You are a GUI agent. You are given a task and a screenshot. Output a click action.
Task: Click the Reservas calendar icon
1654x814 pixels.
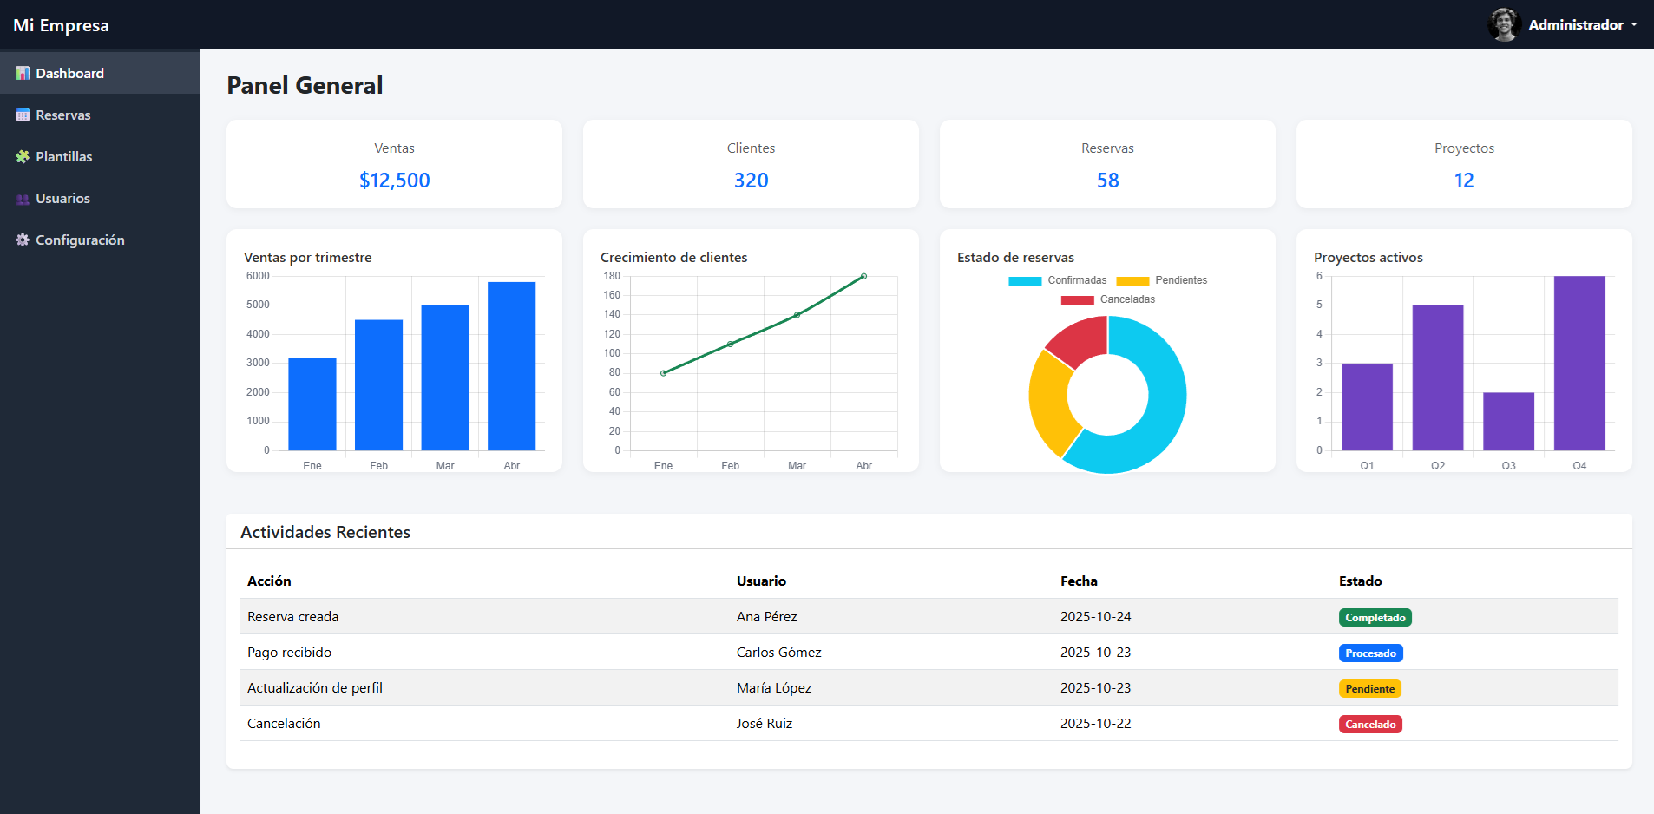pyautogui.click(x=23, y=115)
